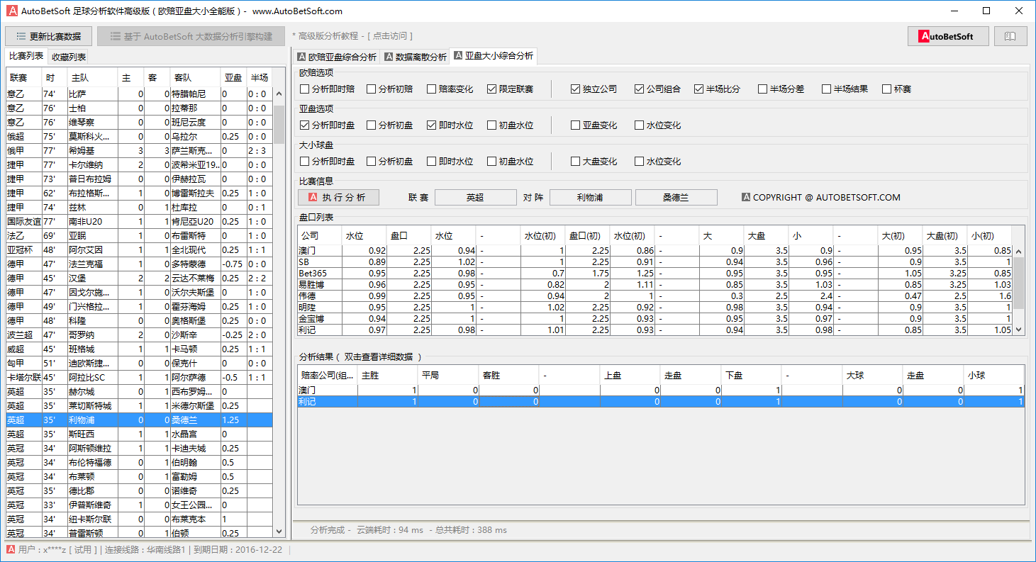Click the match list vertical scrollbar thumb
This screenshot has width=1036, height=562.
(279, 124)
